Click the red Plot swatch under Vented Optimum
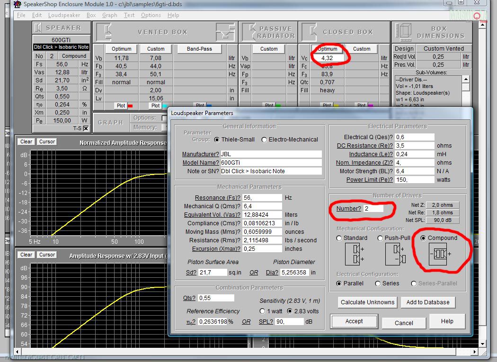497x362 pixels. 130,106
